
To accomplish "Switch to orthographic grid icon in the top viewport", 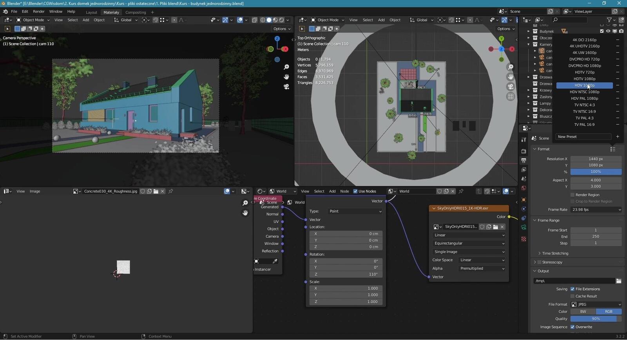I will pos(510,96).
